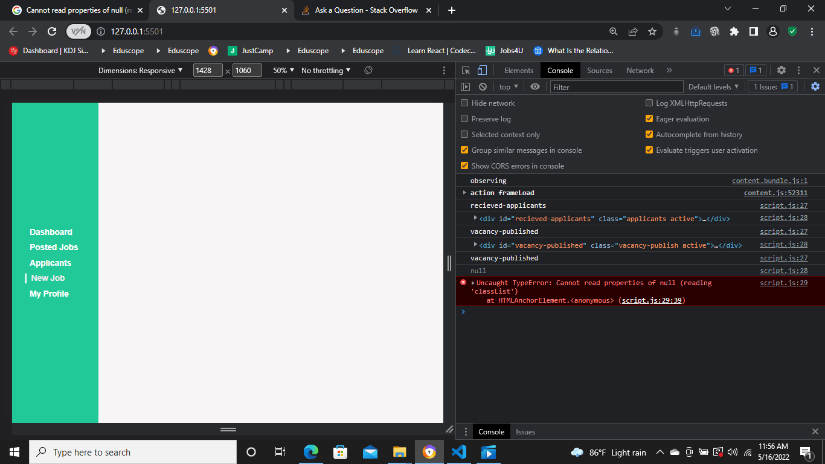Switch to the Sources tab

coord(600,71)
